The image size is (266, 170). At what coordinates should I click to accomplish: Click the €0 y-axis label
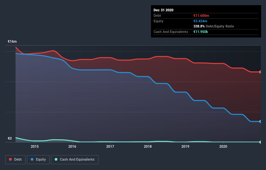(x=10, y=138)
